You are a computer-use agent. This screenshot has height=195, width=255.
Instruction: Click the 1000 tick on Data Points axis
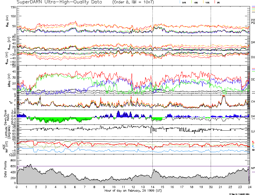tap(12, 155)
